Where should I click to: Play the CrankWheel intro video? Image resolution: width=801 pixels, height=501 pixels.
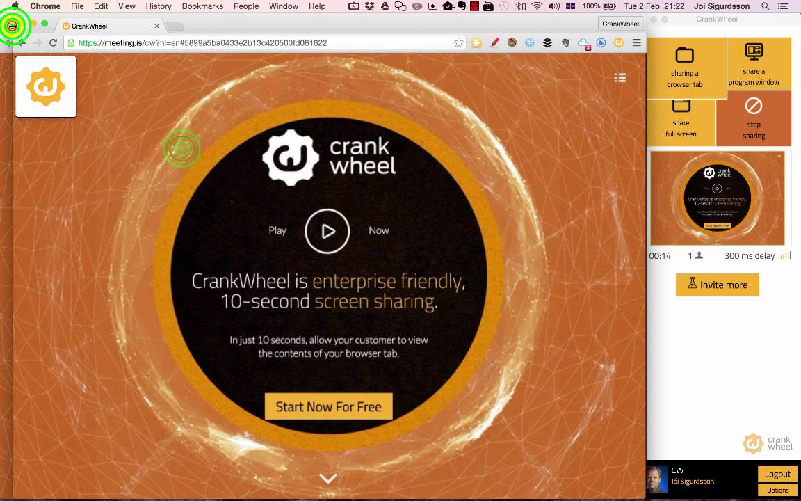point(327,231)
